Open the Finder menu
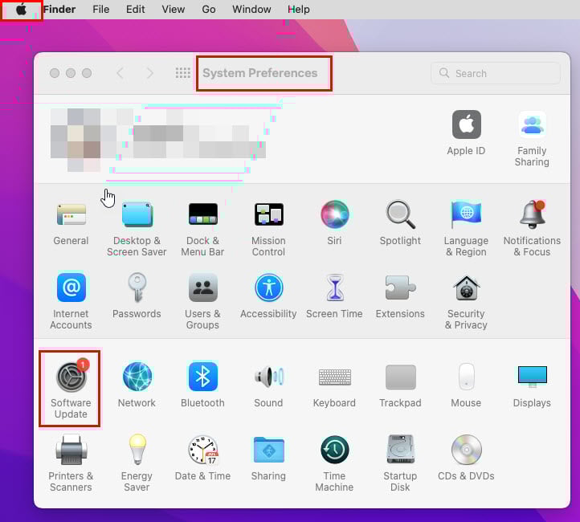This screenshot has height=522, width=580. [59, 10]
